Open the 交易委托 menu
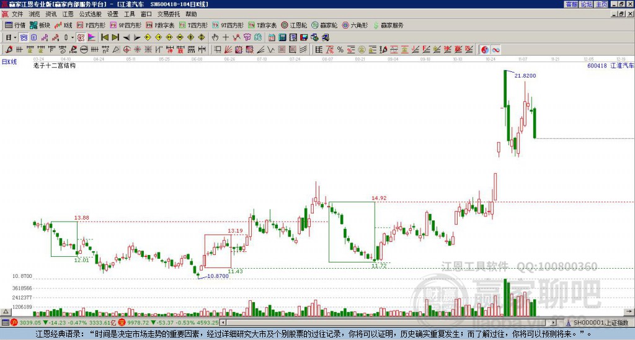This screenshot has width=635, height=340. [169, 14]
